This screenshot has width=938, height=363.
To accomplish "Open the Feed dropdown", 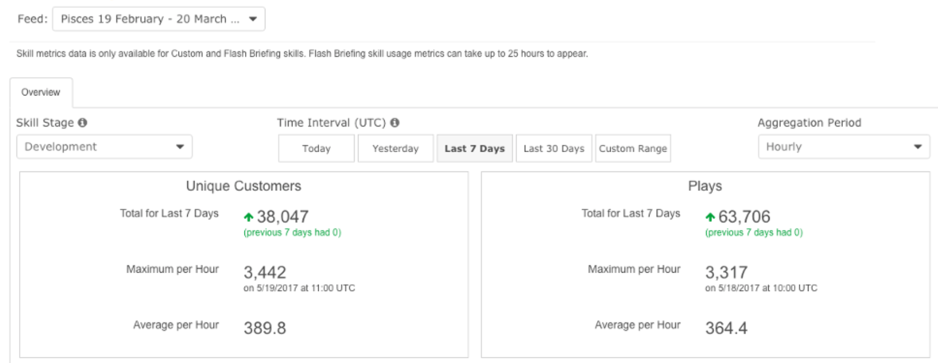I will [159, 19].
